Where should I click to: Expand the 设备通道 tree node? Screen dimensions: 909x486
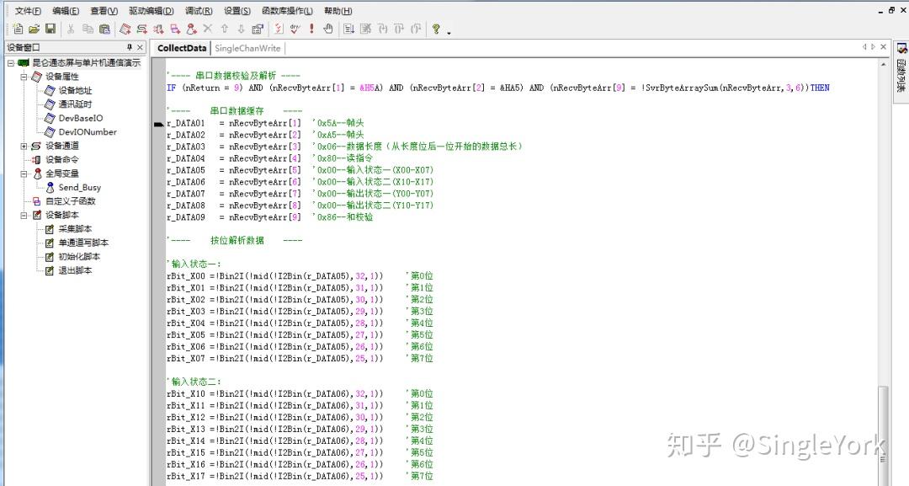(24, 147)
